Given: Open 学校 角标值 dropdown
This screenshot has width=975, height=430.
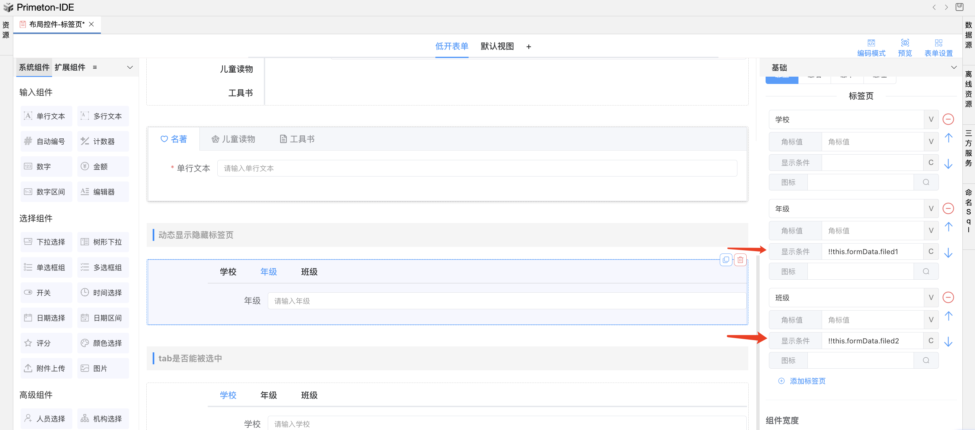Looking at the screenshot, I should [931, 142].
